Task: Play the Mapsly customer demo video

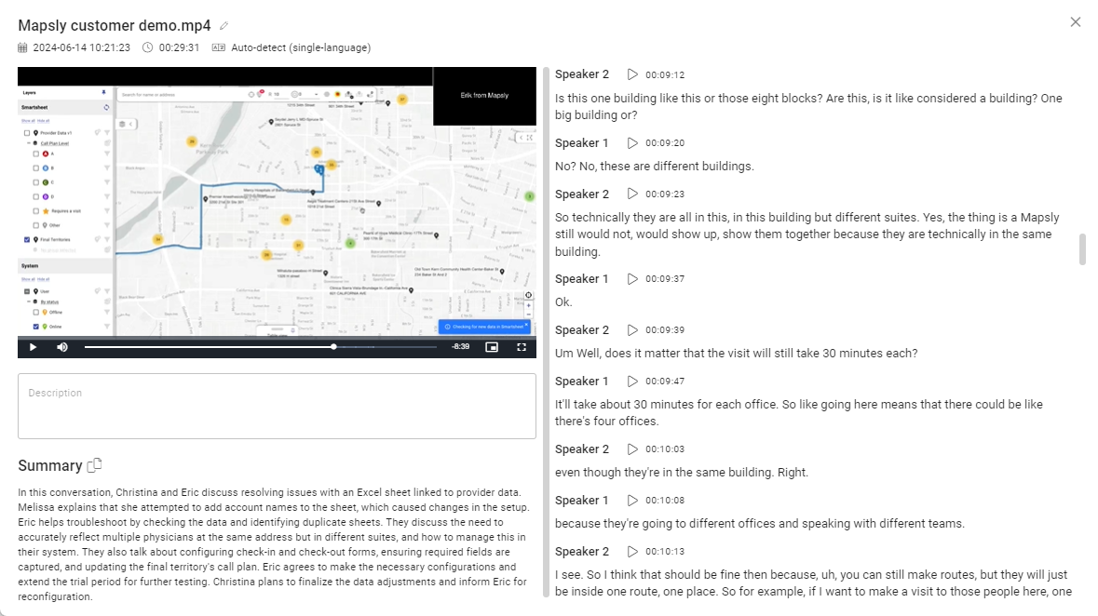Action: click(33, 347)
